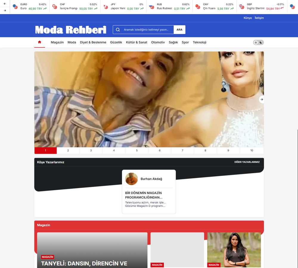The image size is (298, 268).
Task: Open BİR DÖNEMİN MAGAZİN PROGRAMCILIĞINDAN article
Action: tap(144, 195)
